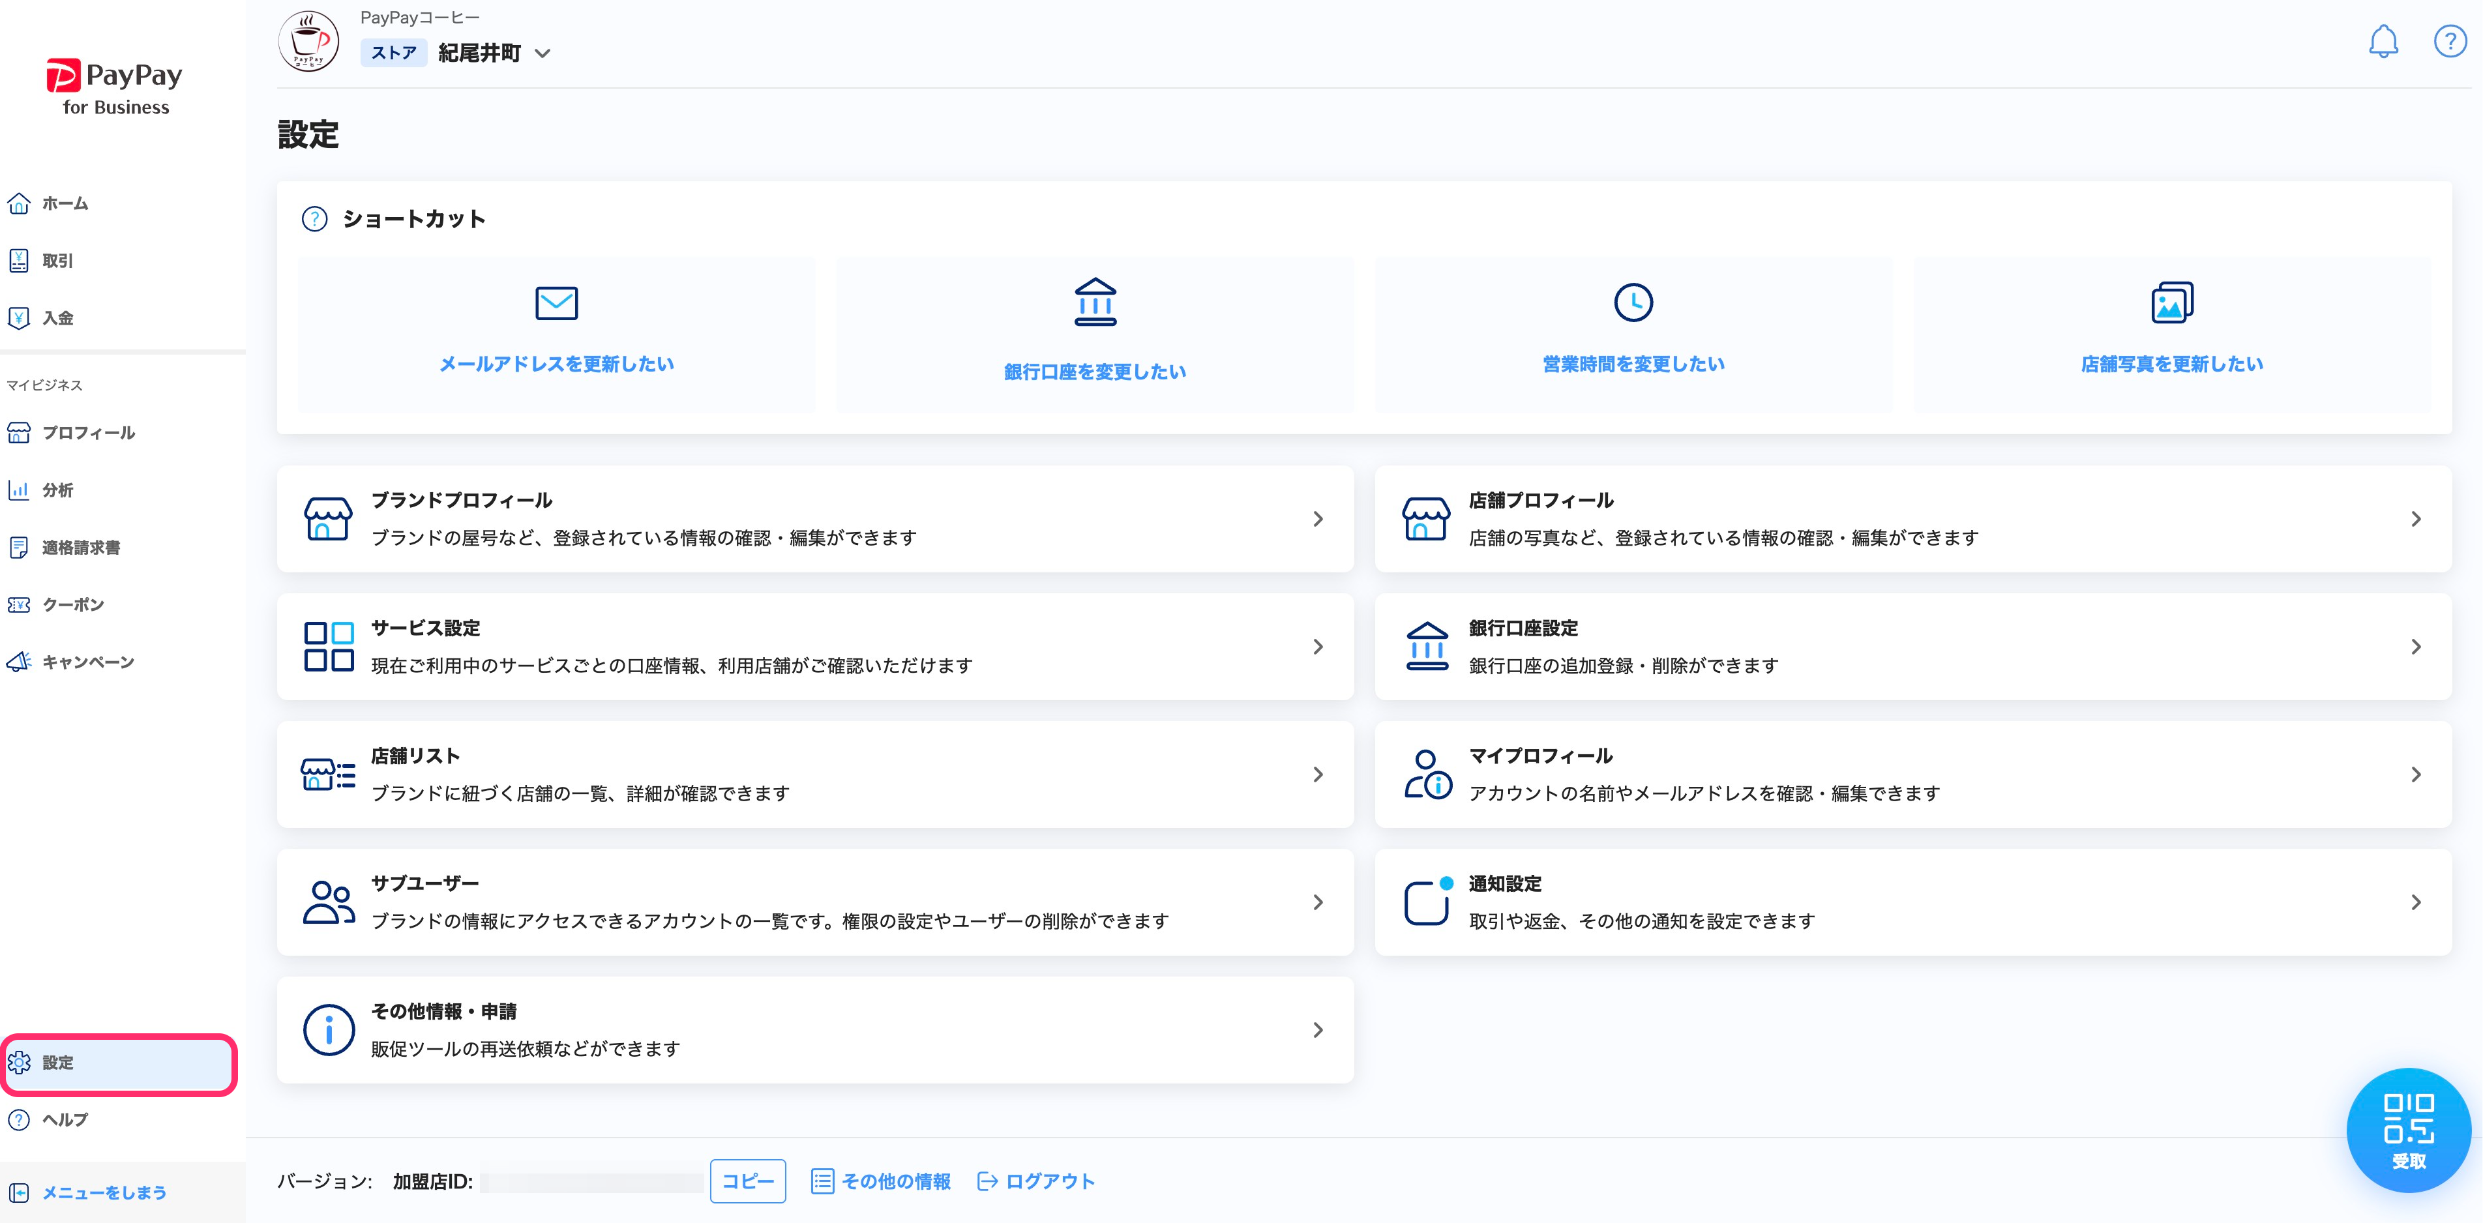Expand the 紀尾井町 store selector dropdown

[x=543, y=54]
